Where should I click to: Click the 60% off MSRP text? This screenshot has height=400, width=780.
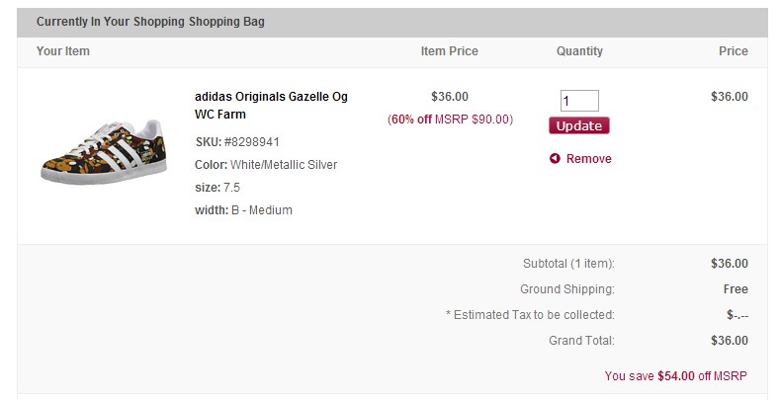tap(450, 120)
